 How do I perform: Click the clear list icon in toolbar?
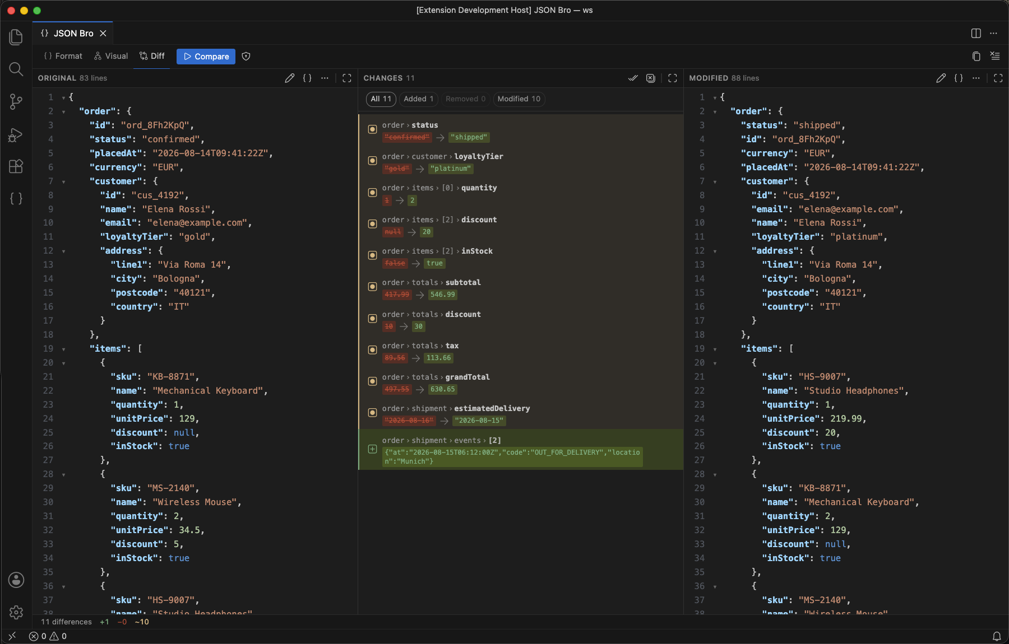click(995, 56)
